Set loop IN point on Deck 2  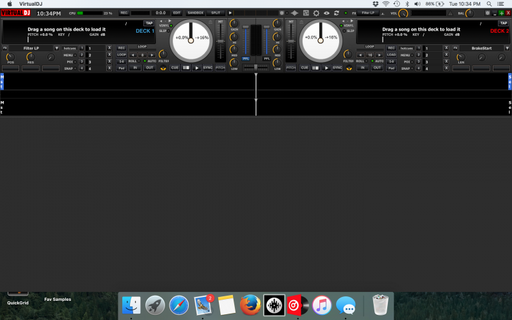coord(362,68)
